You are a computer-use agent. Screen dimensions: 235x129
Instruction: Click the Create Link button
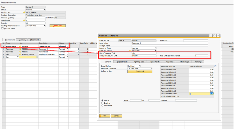pos(140,72)
